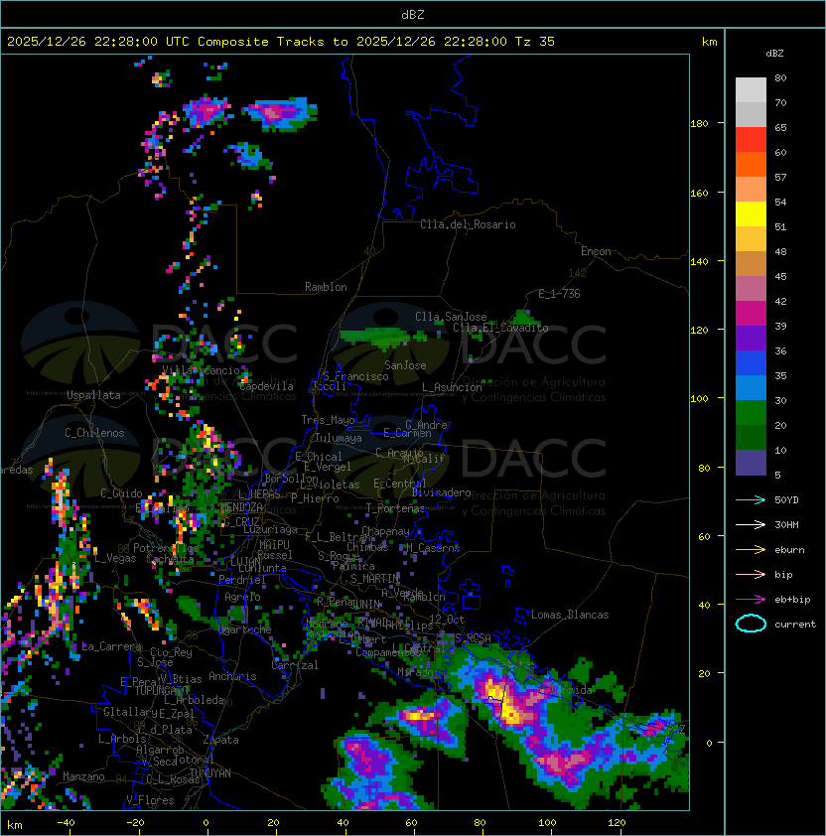
Task: Click the 'dBZ' title at top center
Action: (413, 14)
